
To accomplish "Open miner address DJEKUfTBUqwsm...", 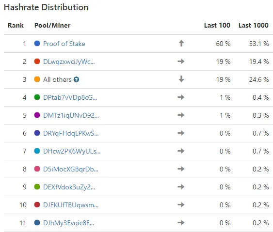I will (71, 205).
